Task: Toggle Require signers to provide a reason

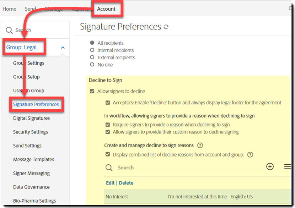Action: click(x=108, y=125)
